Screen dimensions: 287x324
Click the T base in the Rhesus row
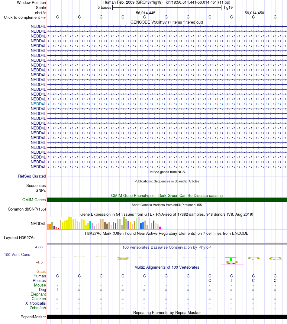click(x=231, y=281)
